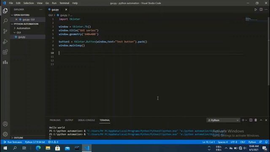Open Mail app from taskbar

coord(67,148)
